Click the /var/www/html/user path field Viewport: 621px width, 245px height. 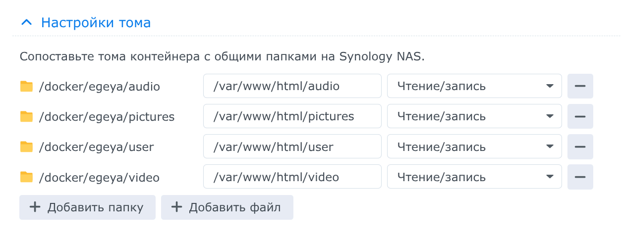292,147
